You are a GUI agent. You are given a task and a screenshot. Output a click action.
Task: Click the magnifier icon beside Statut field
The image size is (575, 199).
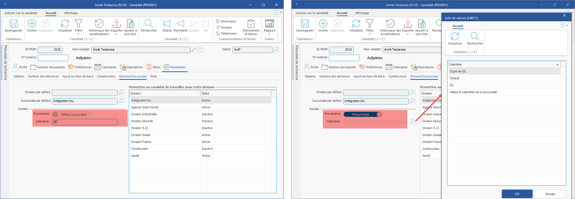click(276, 50)
